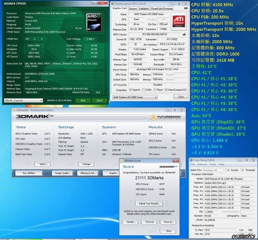Open the Core Temp Tools menu

click(x=212, y=164)
